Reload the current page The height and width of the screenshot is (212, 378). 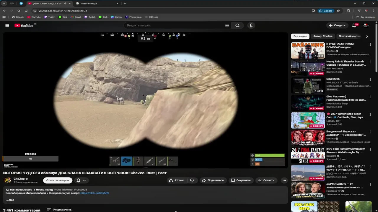click(19, 11)
